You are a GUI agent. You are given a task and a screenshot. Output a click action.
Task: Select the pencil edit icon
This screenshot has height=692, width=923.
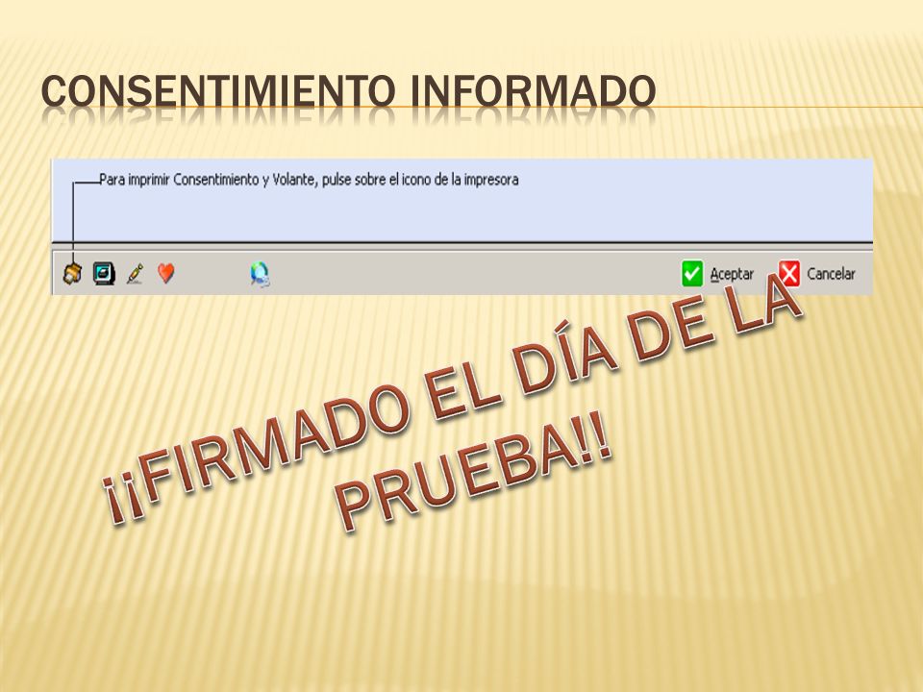(136, 274)
